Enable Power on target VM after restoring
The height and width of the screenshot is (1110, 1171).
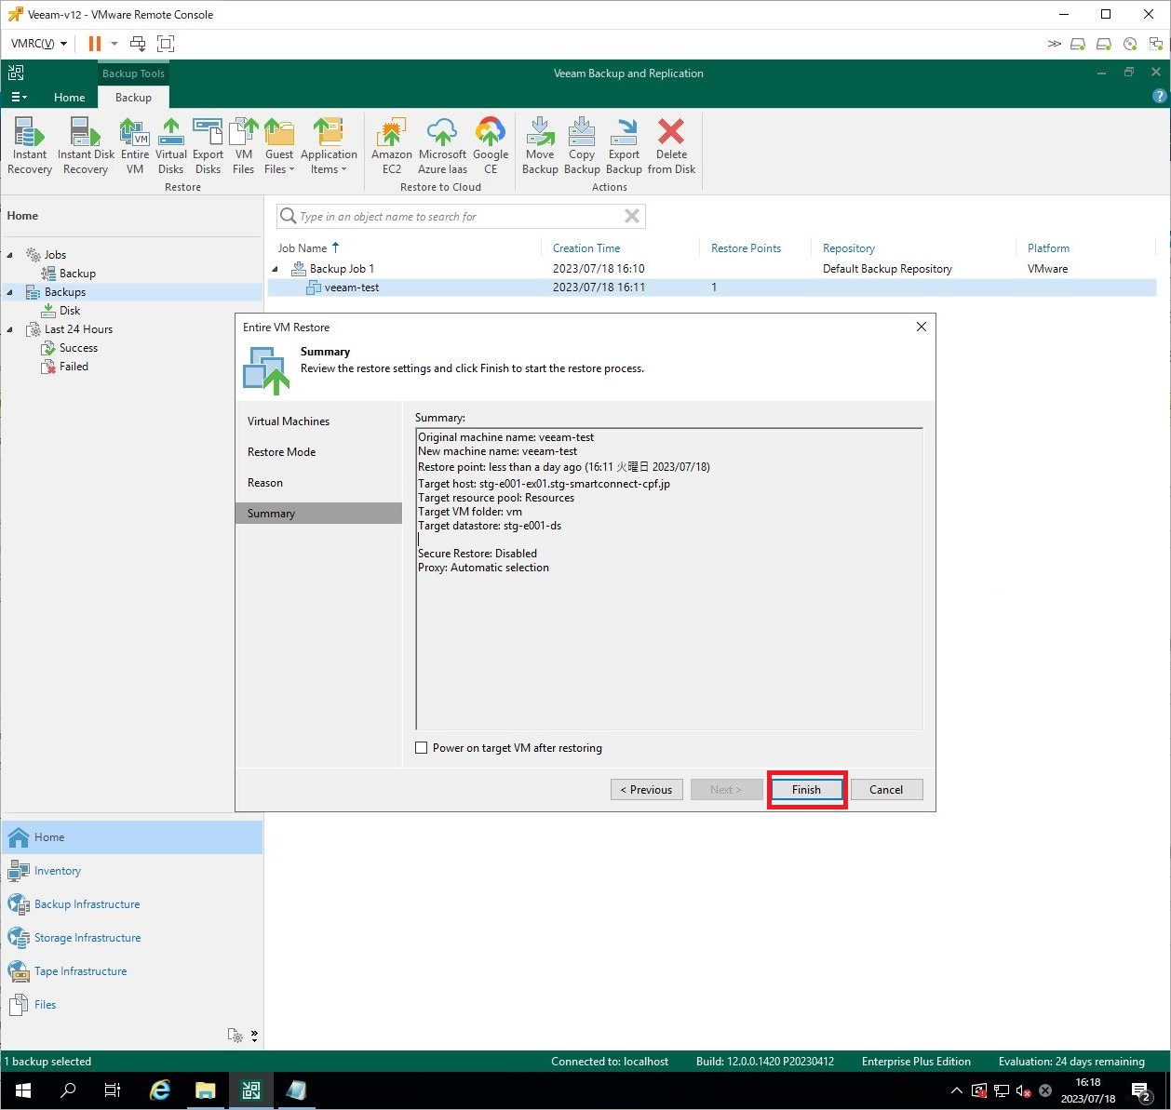point(422,748)
